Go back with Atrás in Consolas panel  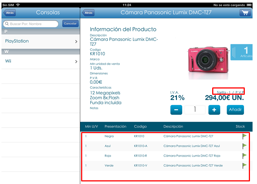(x=10, y=13)
